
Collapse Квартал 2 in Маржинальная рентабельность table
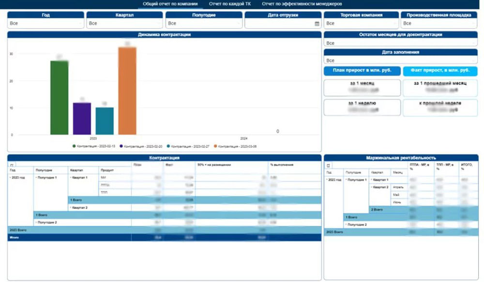click(x=371, y=187)
